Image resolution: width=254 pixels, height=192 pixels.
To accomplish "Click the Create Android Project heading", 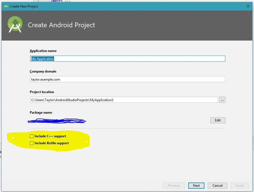I will tap(61, 25).
